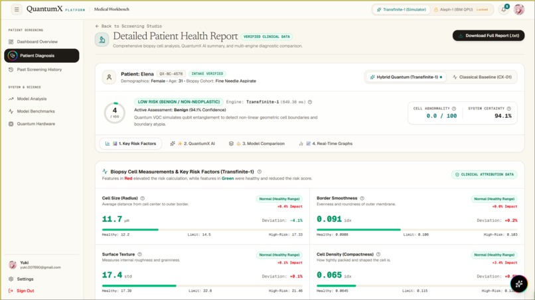Click the Model Analysis trend icon
This screenshot has width=535, height=300.
point(11,99)
